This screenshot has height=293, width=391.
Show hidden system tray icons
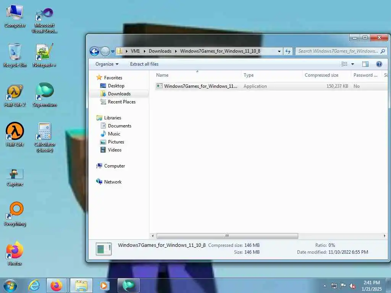point(325,286)
